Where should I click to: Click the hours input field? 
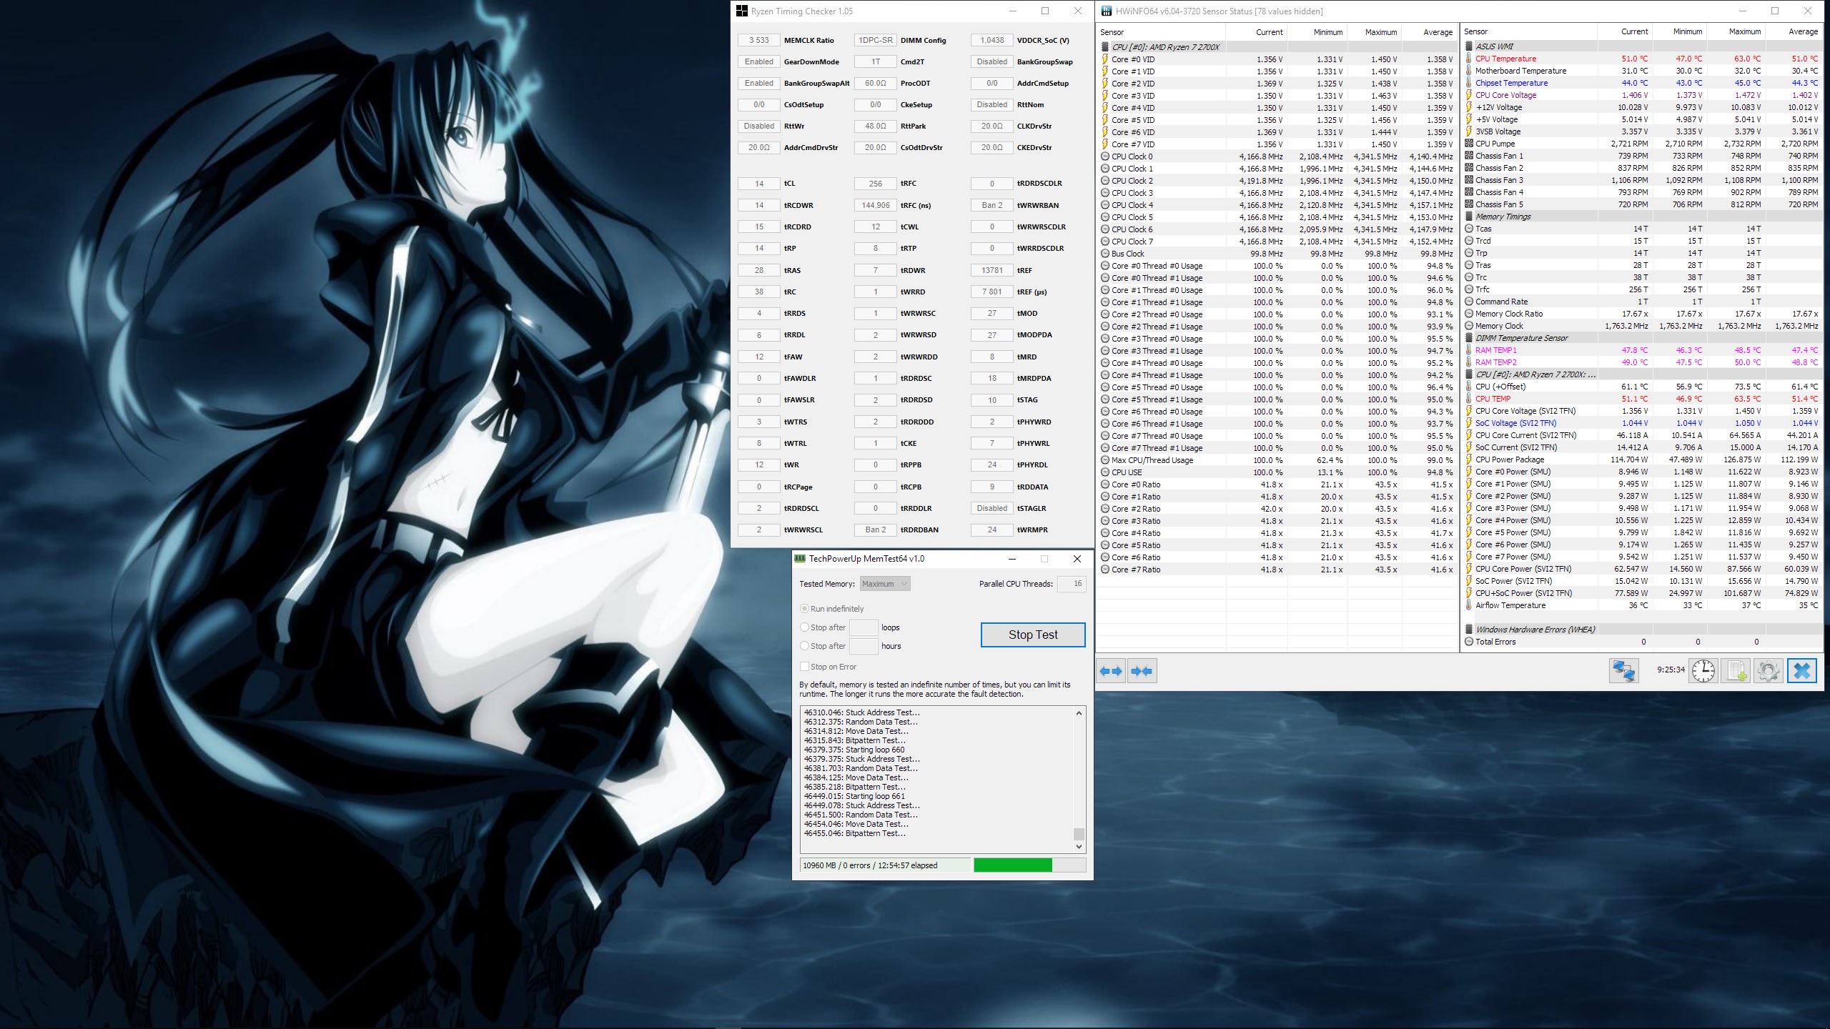point(863,646)
